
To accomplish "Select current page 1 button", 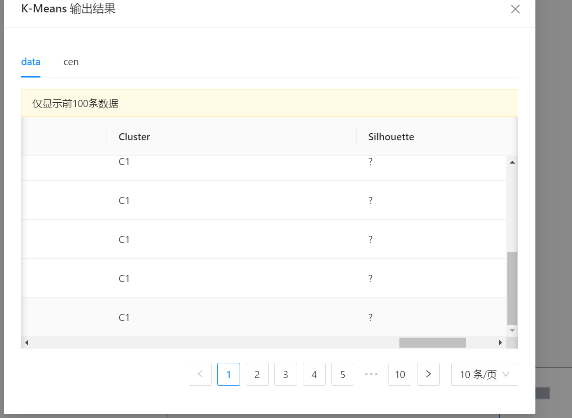I will click(229, 374).
